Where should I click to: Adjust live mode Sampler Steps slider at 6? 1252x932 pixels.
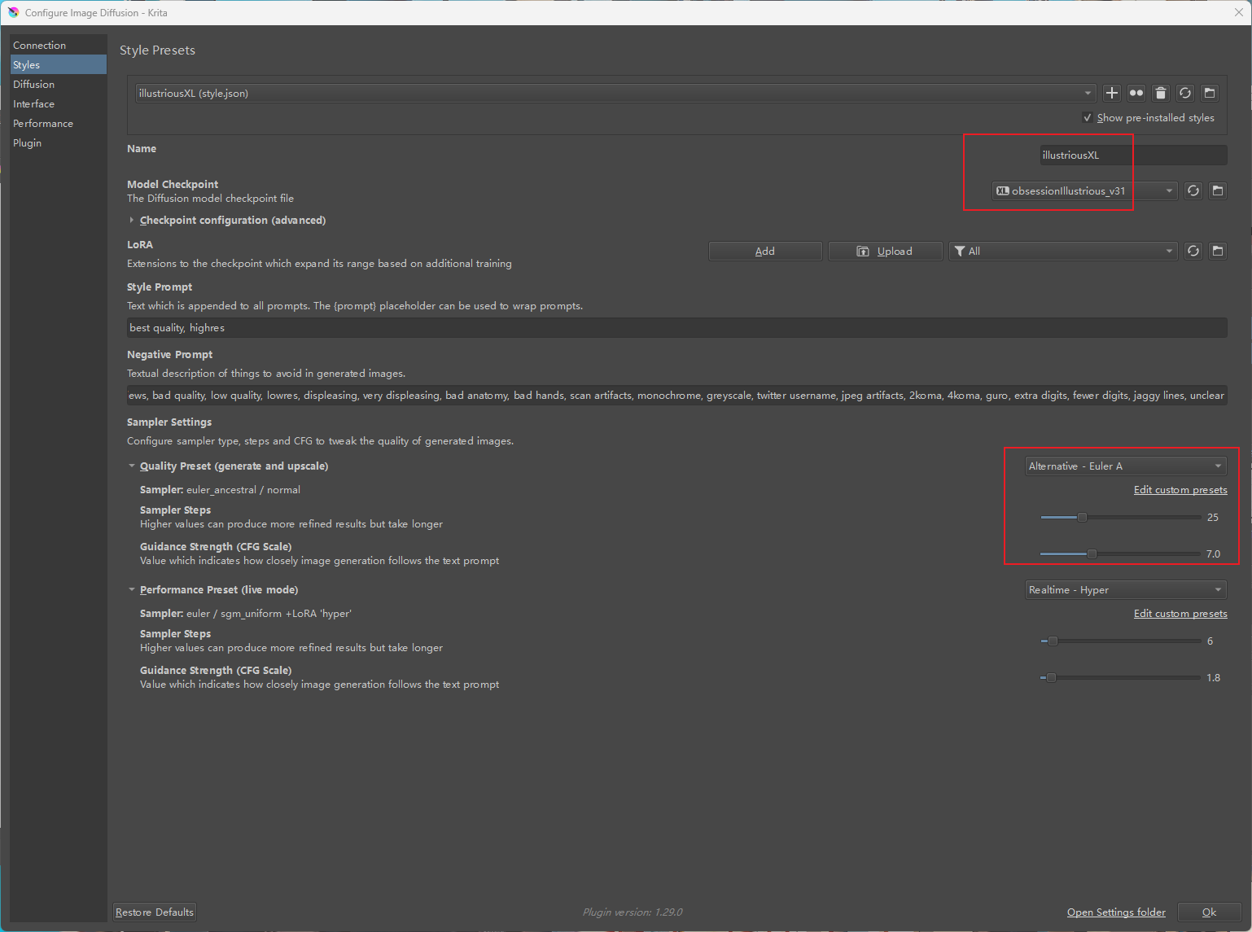pos(1120,641)
